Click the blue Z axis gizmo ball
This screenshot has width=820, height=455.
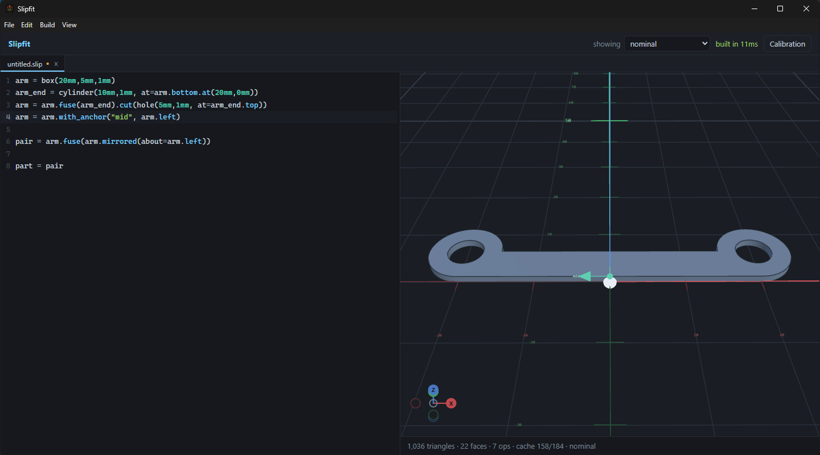(x=433, y=390)
